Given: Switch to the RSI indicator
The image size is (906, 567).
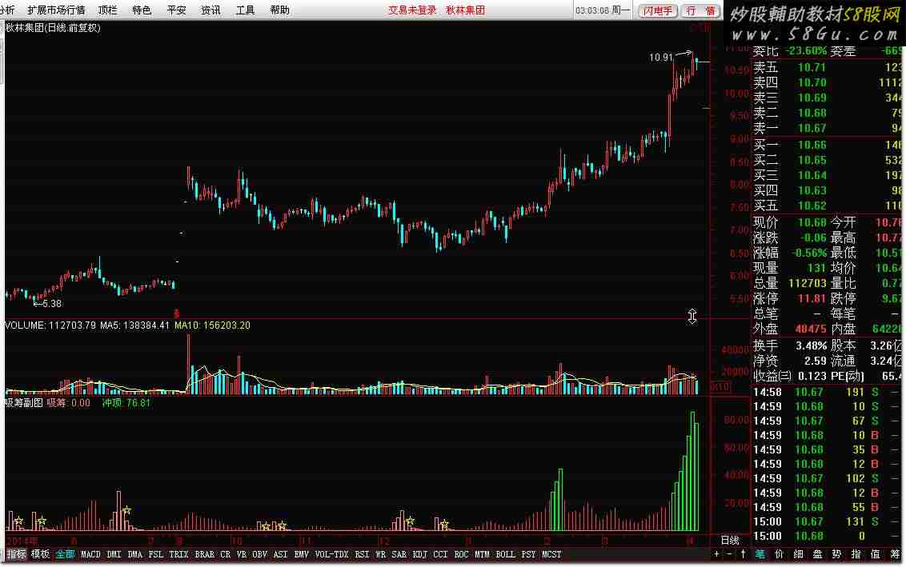Looking at the screenshot, I should point(363,554).
